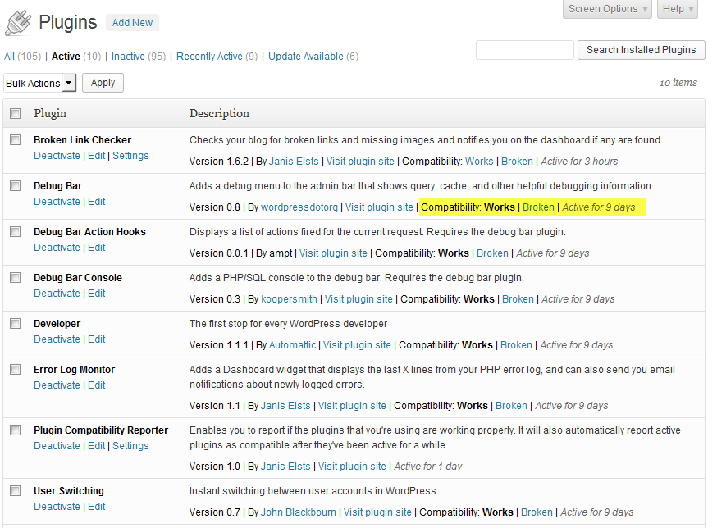Expand the Screen Options panel

click(607, 9)
